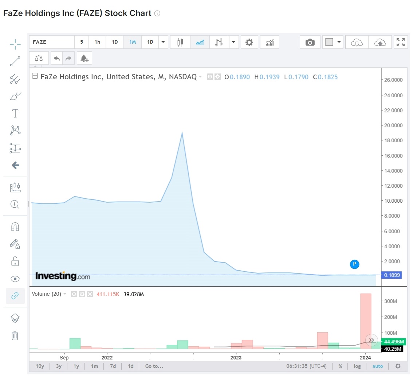Set range to 10y
Screen dimensions: 413x378
click(x=40, y=366)
